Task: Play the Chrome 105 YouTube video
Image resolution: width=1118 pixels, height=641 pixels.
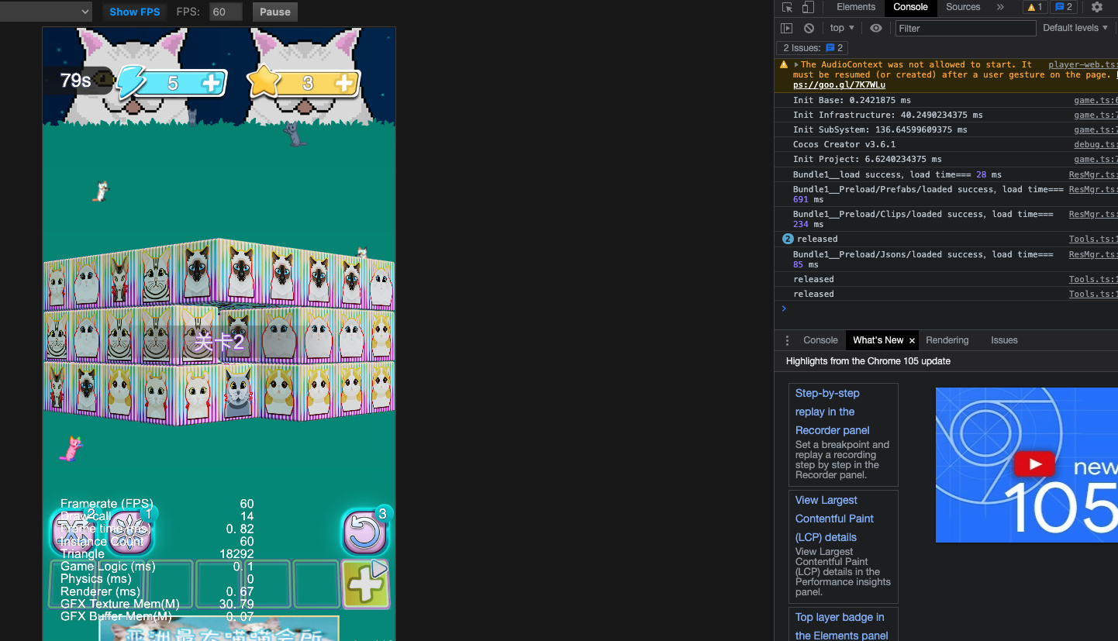Action: (1034, 464)
